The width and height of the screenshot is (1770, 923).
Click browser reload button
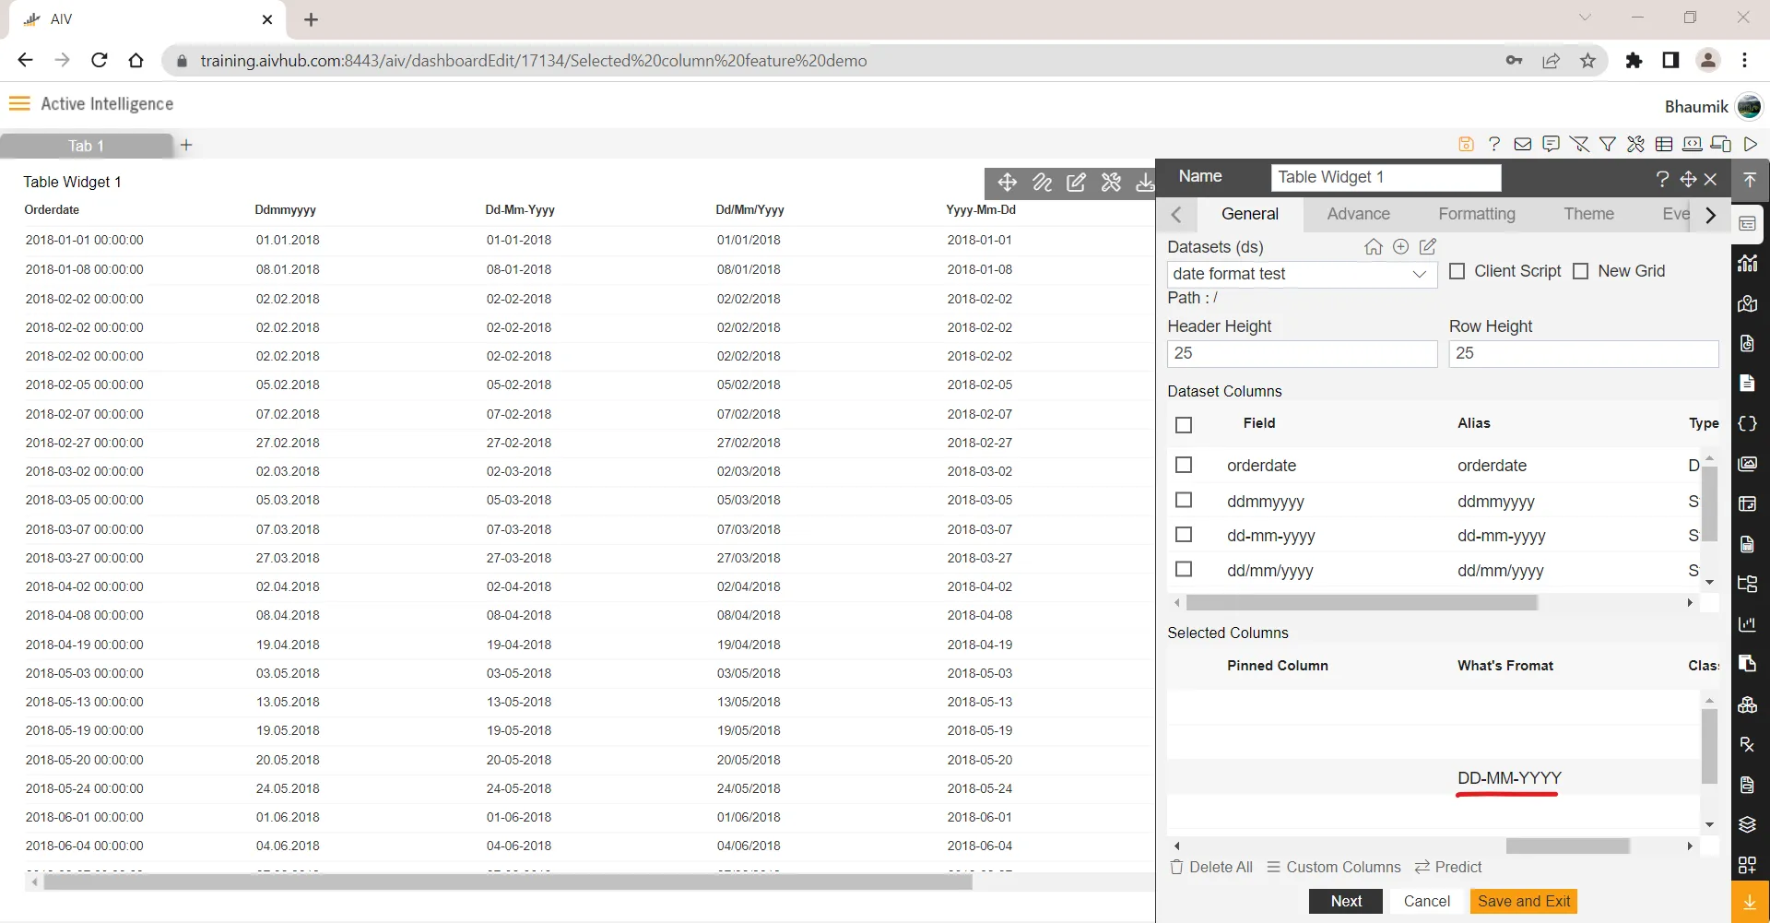(x=100, y=60)
